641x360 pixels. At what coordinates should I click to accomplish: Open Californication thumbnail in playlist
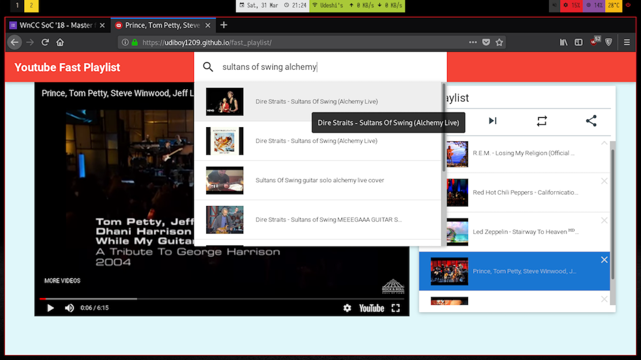(457, 192)
